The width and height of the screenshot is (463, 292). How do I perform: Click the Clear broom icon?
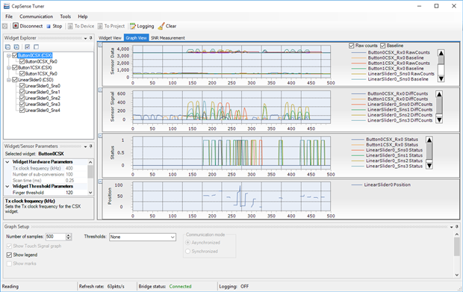(161, 26)
